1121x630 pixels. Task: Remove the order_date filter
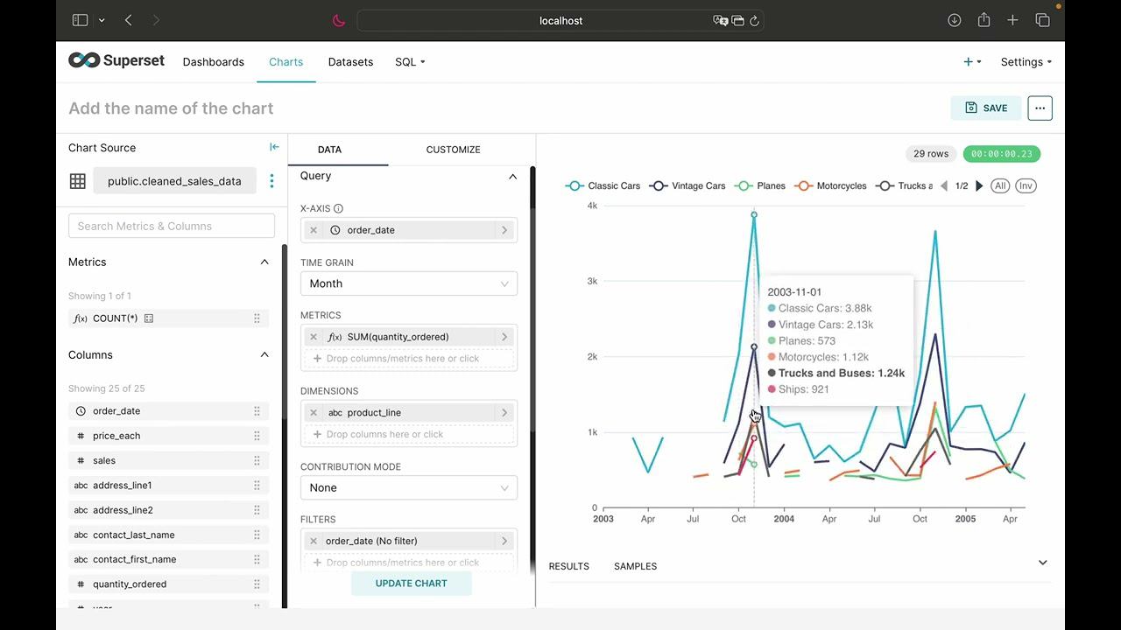pyautogui.click(x=314, y=541)
